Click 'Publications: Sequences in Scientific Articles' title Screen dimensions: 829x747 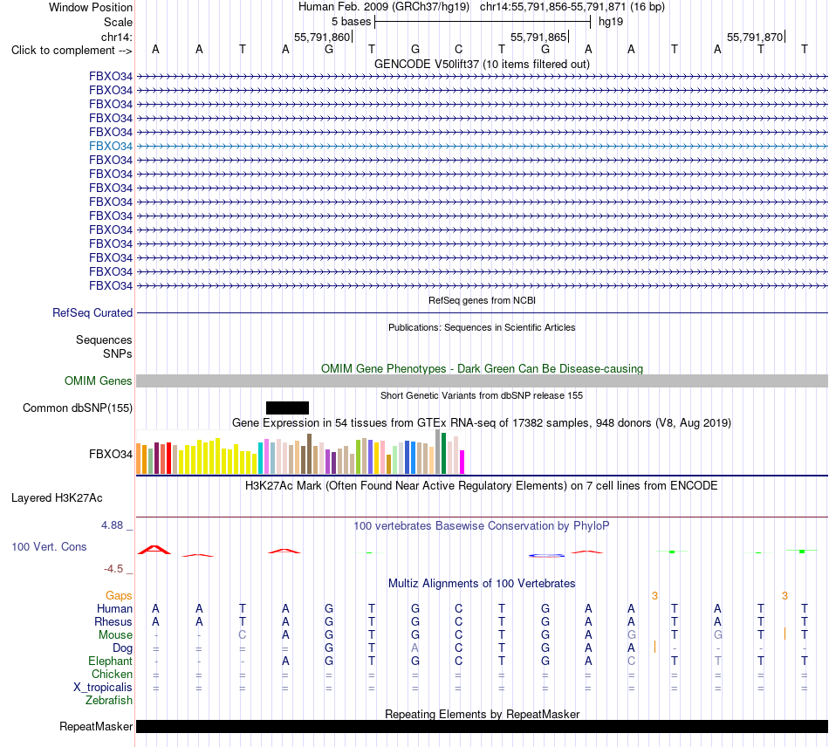tap(482, 327)
